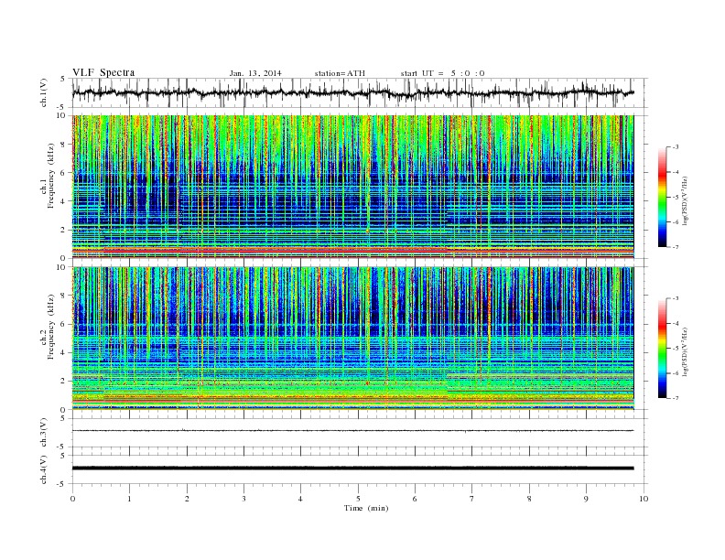Click time axis tick label "6"

click(416, 499)
